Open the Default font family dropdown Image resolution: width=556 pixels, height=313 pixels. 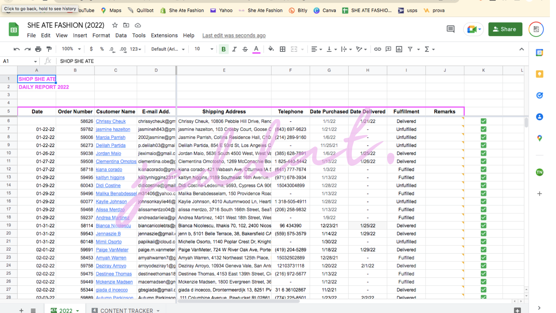(x=168, y=49)
